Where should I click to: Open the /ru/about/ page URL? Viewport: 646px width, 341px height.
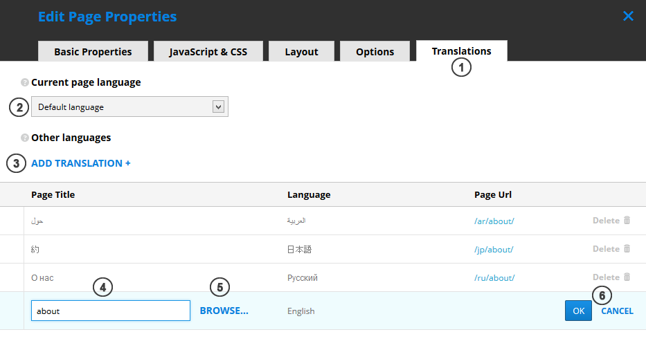coord(494,277)
